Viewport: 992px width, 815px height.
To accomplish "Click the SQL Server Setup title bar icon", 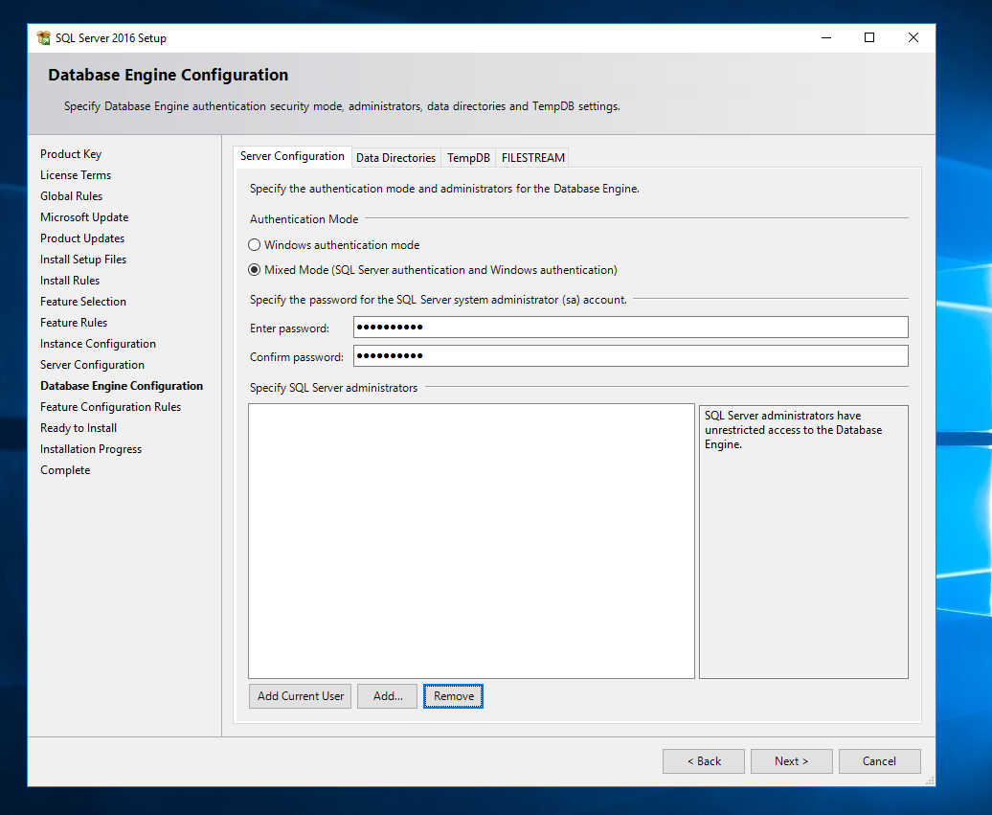I will coord(44,38).
